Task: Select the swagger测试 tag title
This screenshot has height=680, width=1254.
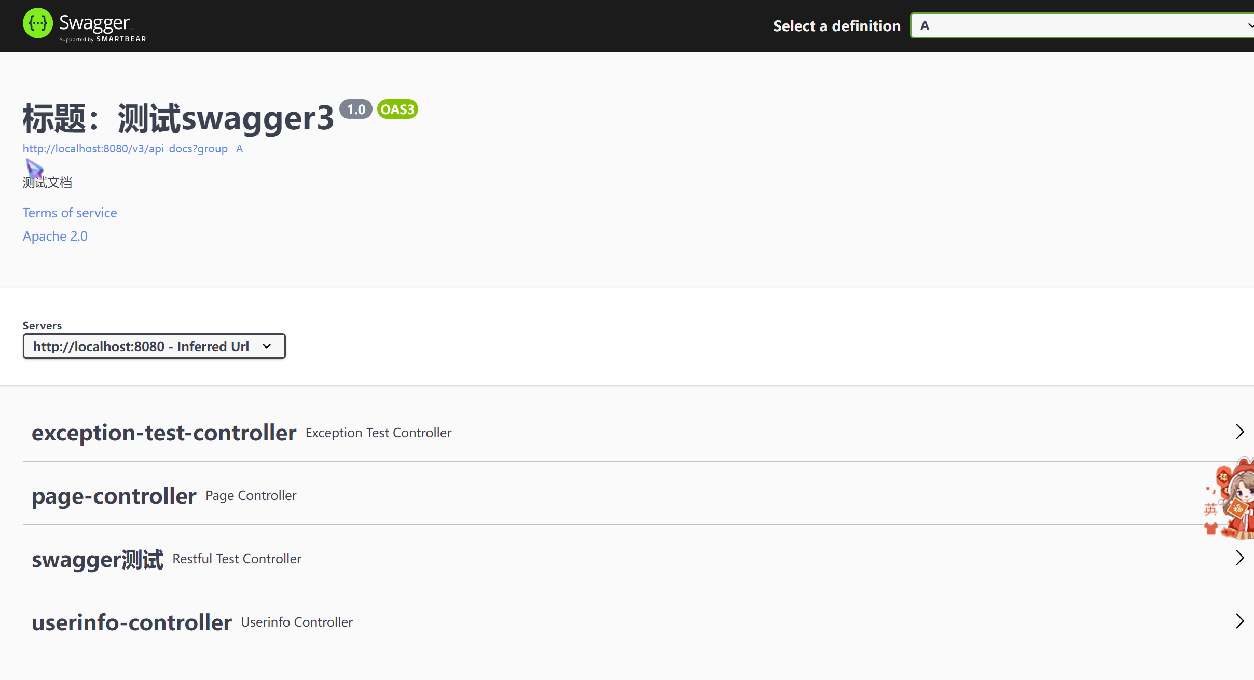Action: tap(98, 559)
